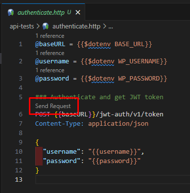Image resolution: width=190 pixels, height=193 pixels.
Task: Click line number 13 in gutter
Action: pyautogui.click(x=19, y=180)
